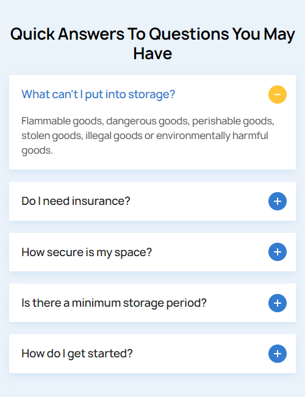Collapse 'What can't I put into storage?' question
The image size is (305, 397).
click(x=98, y=95)
